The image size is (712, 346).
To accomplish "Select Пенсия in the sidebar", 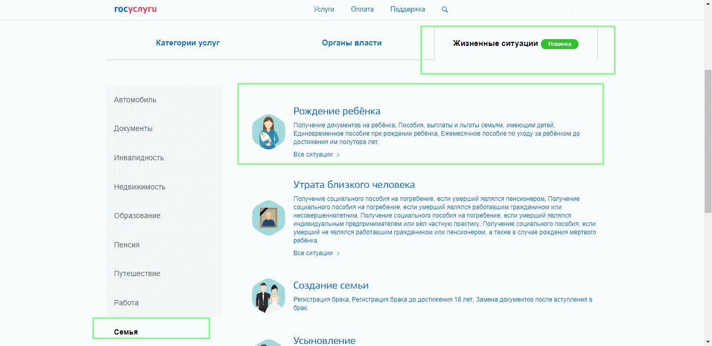I will click(127, 245).
